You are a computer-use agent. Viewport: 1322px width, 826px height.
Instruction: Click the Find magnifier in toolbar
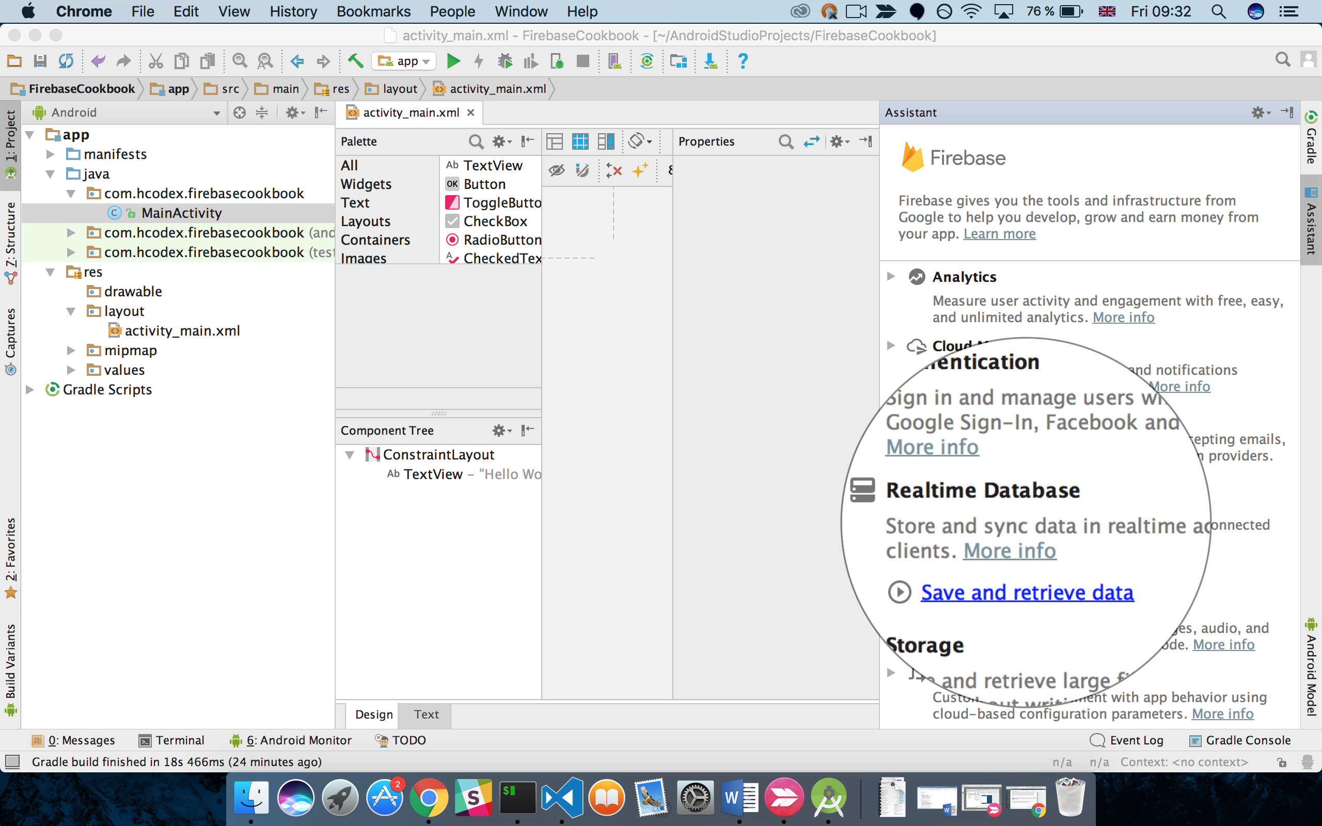tap(239, 60)
